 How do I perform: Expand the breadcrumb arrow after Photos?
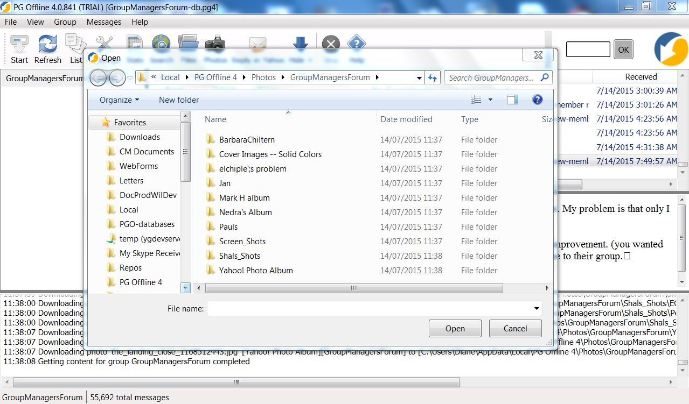tap(283, 77)
